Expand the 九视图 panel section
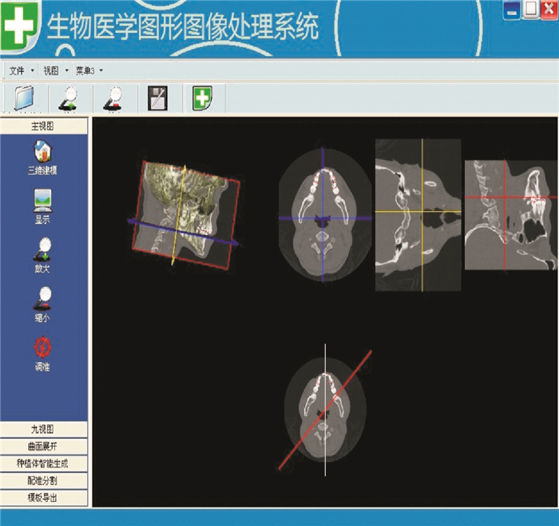Viewport: 559px width, 526px height. 43,430
